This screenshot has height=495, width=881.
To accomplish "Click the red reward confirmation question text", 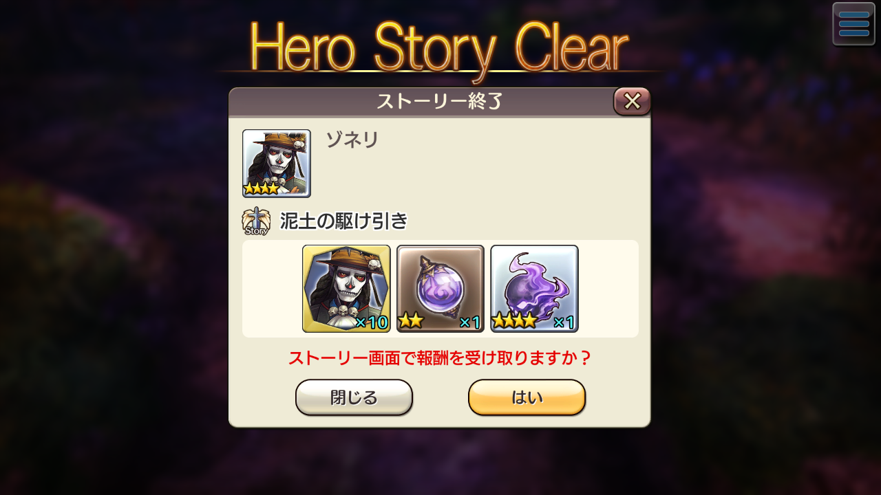I will coord(440,358).
